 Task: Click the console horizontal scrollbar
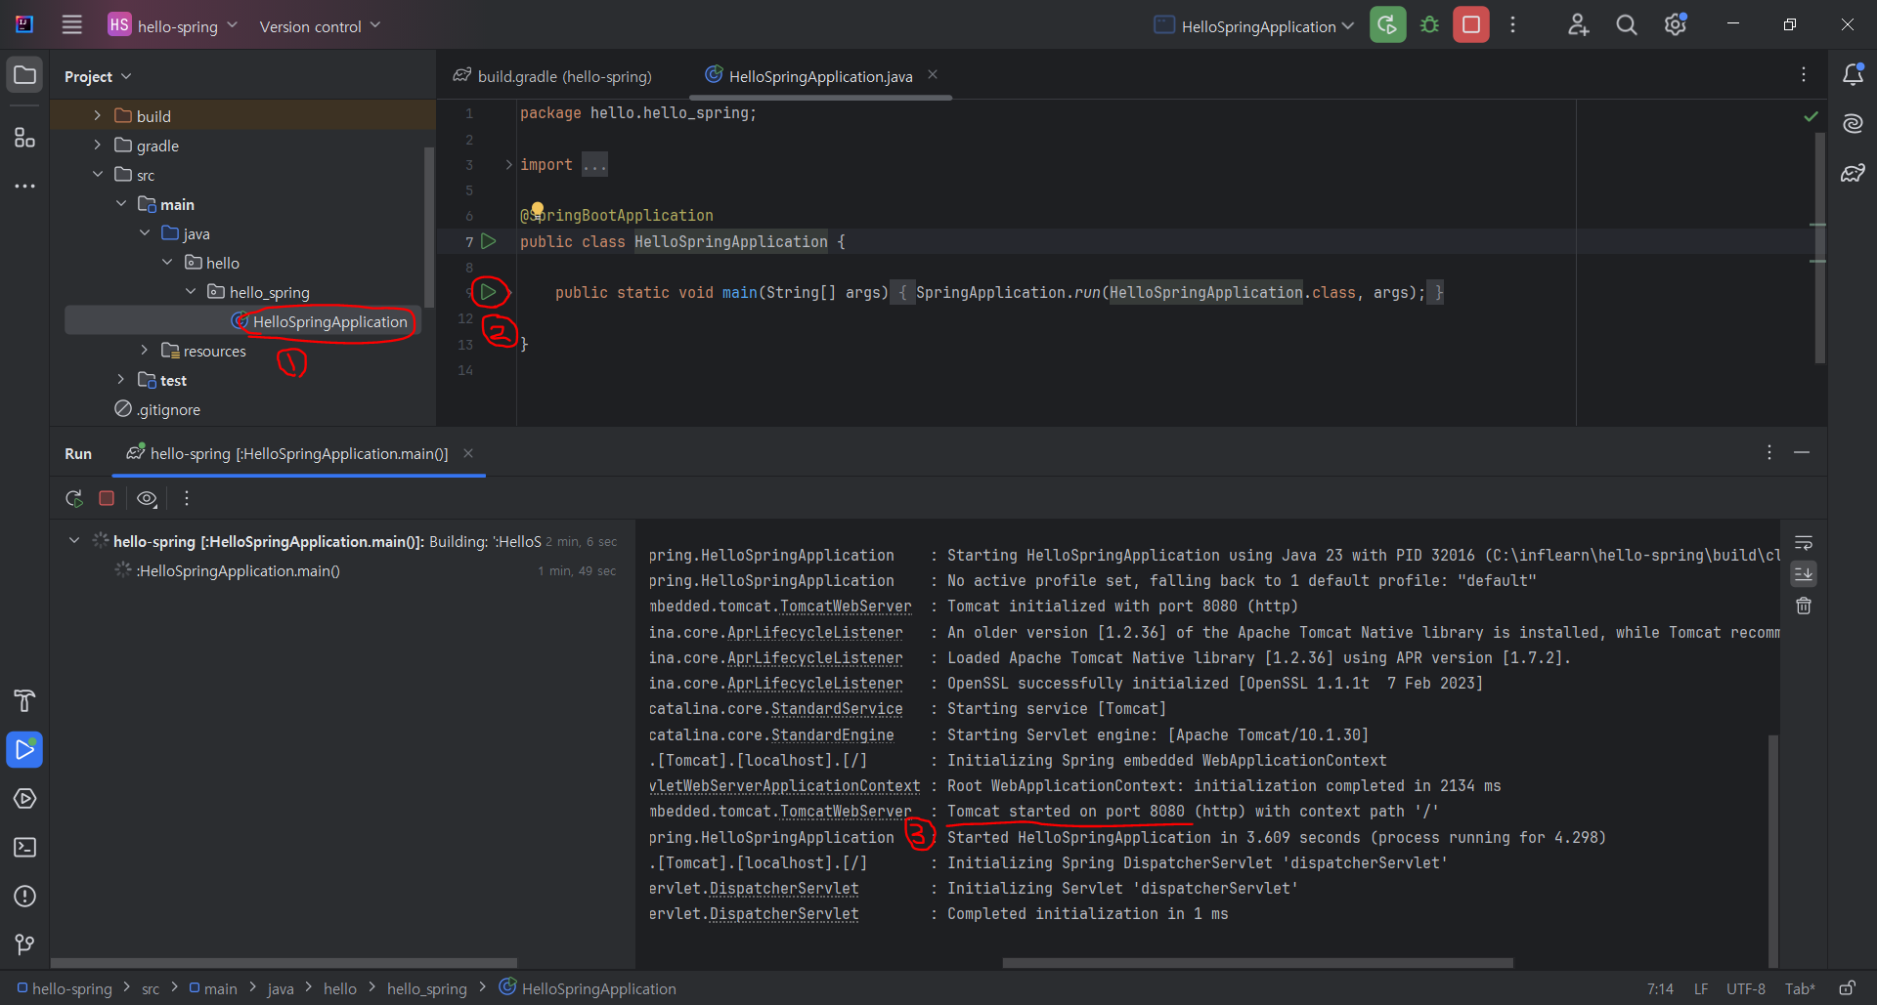[1257, 963]
